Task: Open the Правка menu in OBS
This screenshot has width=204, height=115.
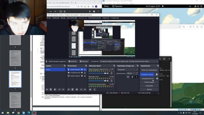Action: click(56, 18)
